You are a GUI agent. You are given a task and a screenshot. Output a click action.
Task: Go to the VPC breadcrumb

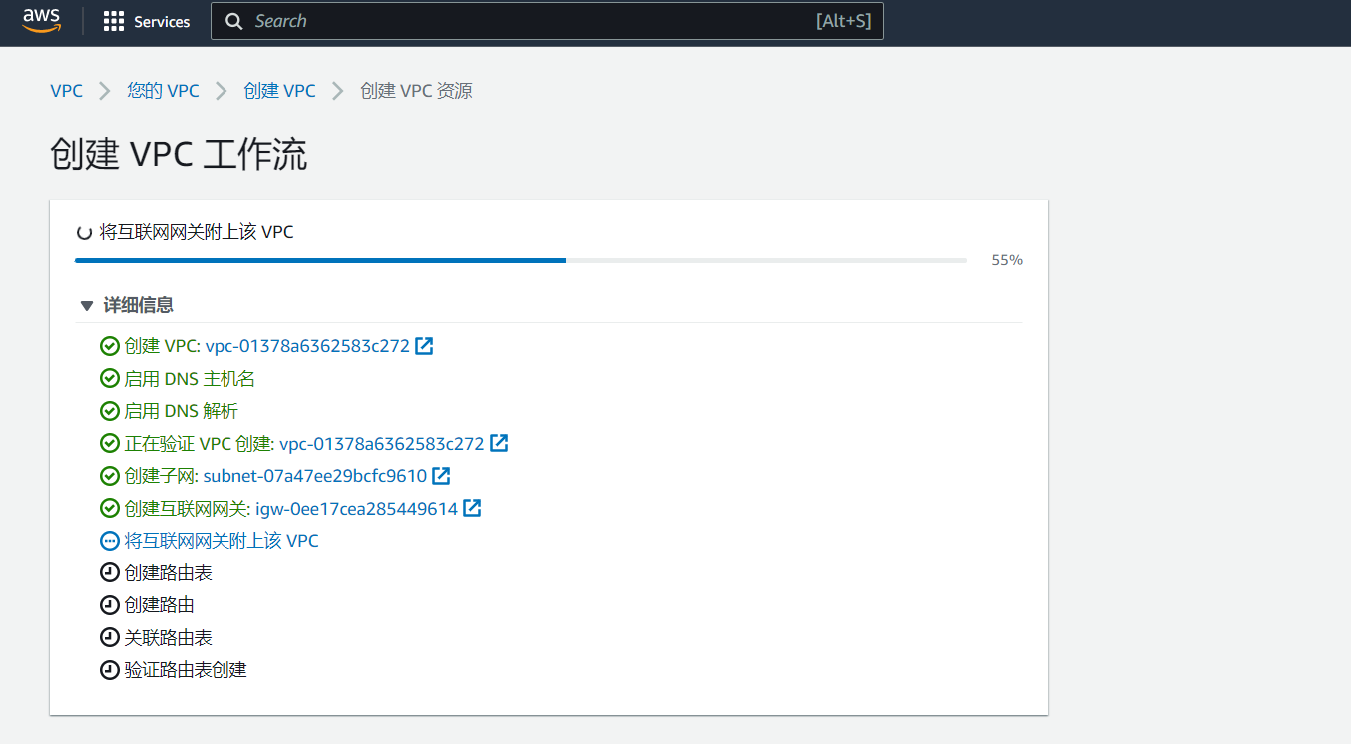(x=67, y=91)
